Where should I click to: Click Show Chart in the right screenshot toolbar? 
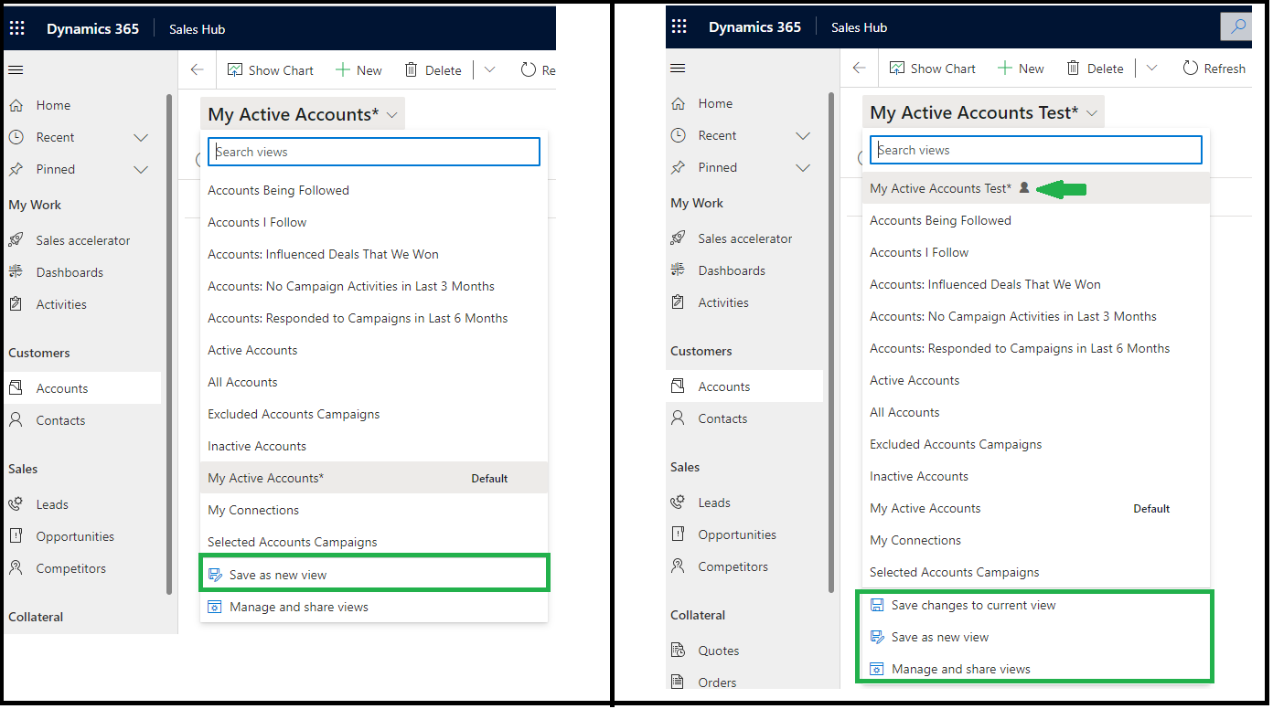933,69
